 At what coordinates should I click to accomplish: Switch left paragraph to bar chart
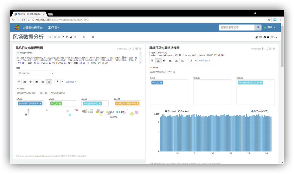point(25,82)
